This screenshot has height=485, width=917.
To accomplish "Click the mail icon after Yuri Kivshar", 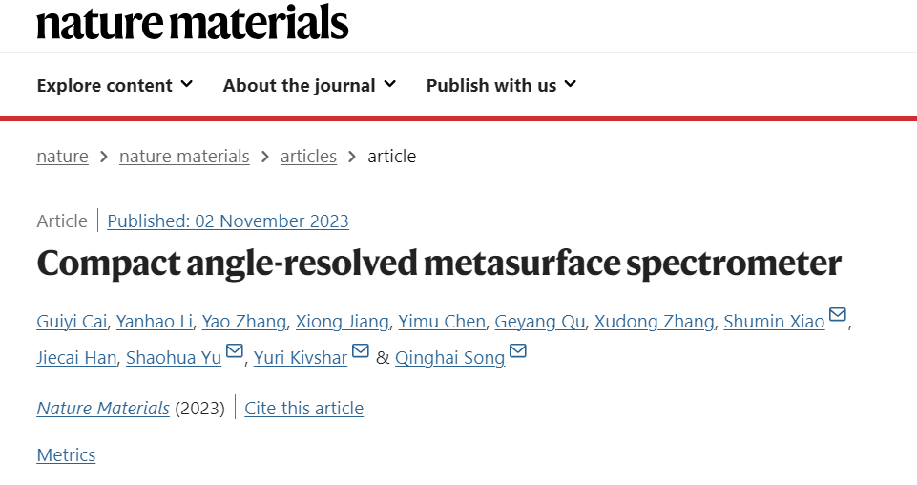I will (361, 351).
